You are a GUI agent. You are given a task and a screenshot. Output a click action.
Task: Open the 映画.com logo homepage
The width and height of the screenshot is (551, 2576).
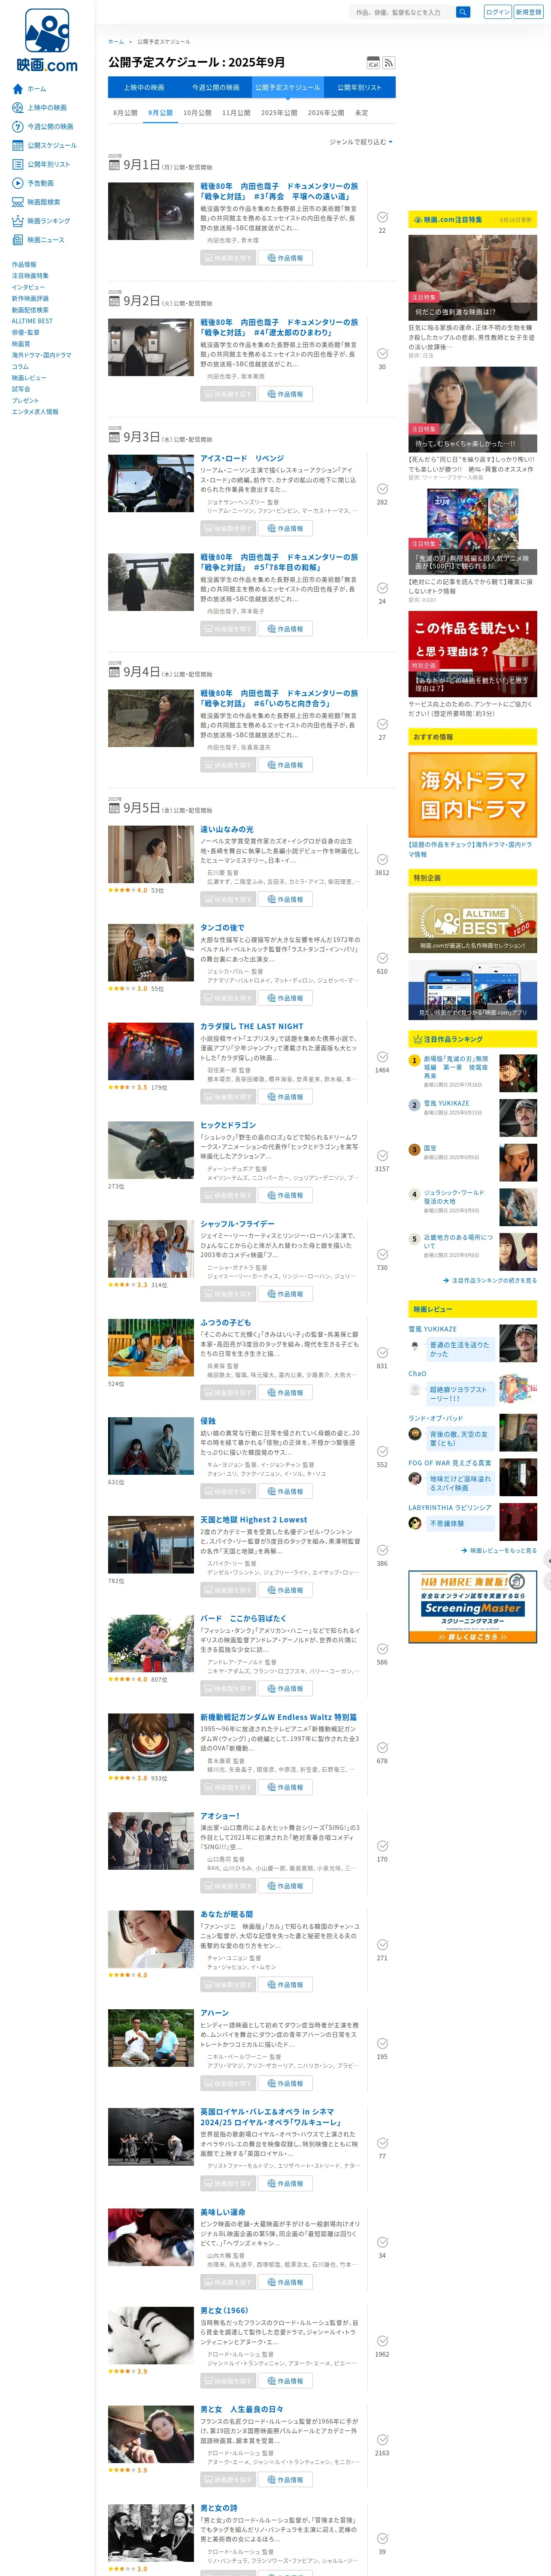47,40
